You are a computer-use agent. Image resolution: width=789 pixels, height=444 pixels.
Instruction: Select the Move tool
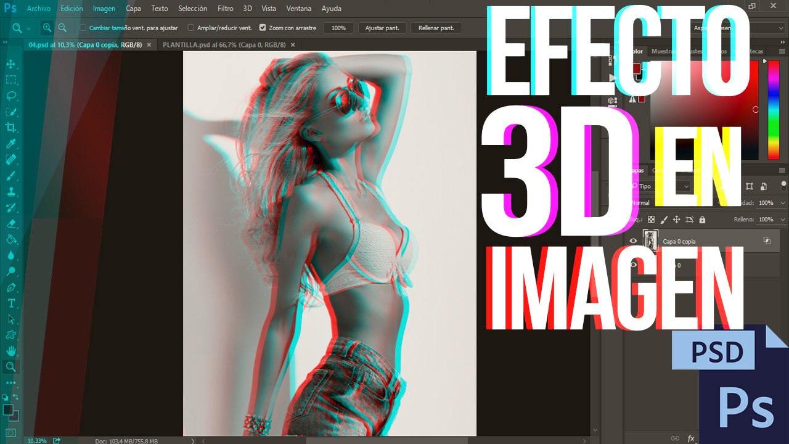[x=11, y=64]
